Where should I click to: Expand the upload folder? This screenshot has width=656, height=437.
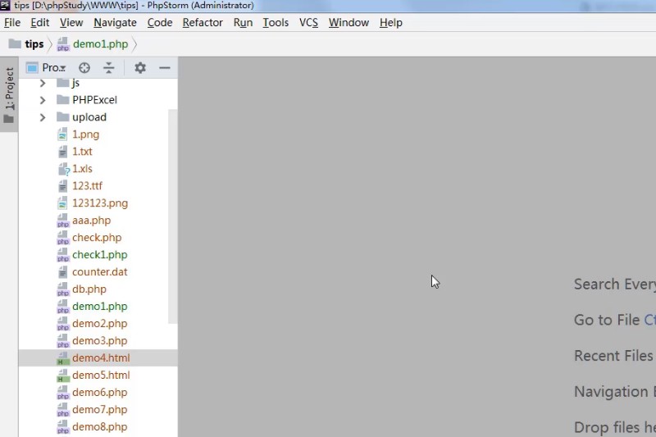[43, 117]
